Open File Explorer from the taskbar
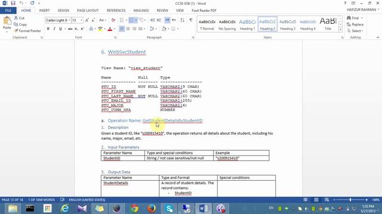This screenshot has width=382, height=214. coord(13,209)
